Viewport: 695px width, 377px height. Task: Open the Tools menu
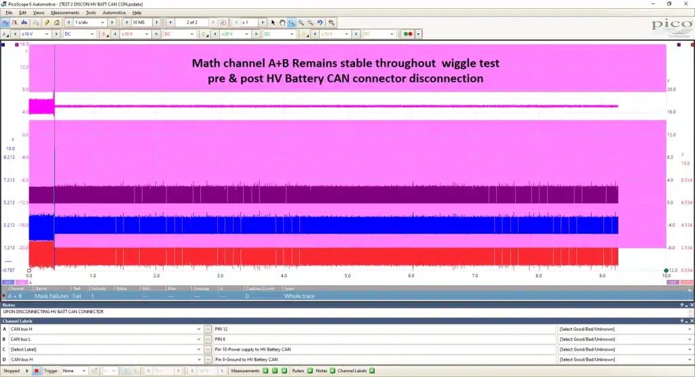pos(90,13)
